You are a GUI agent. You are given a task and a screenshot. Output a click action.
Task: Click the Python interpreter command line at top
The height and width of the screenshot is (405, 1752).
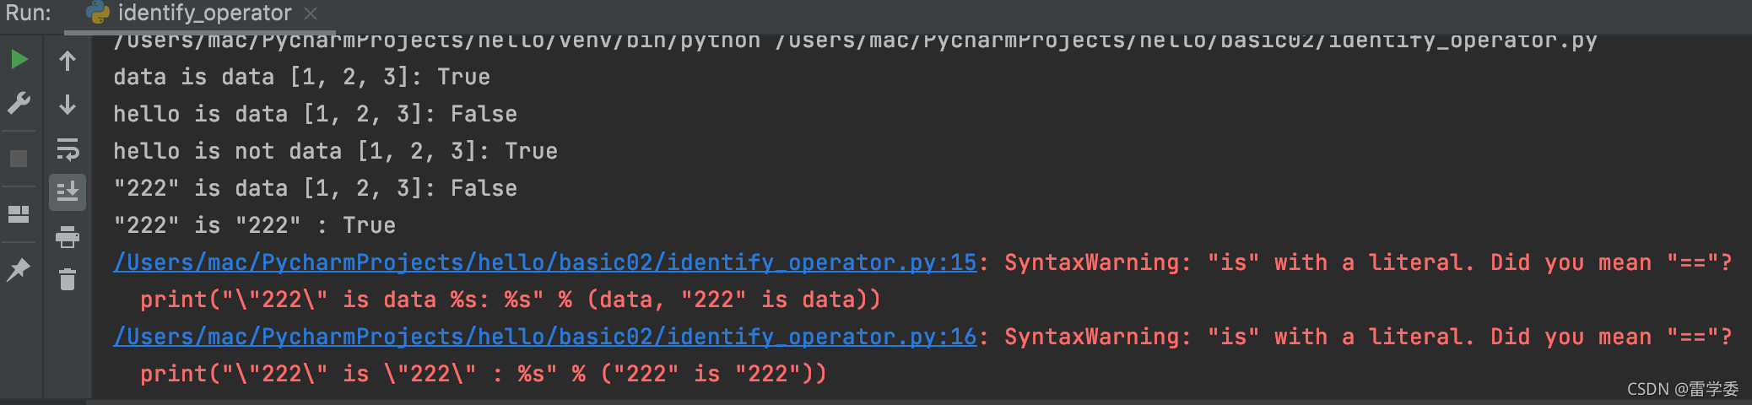point(855,41)
